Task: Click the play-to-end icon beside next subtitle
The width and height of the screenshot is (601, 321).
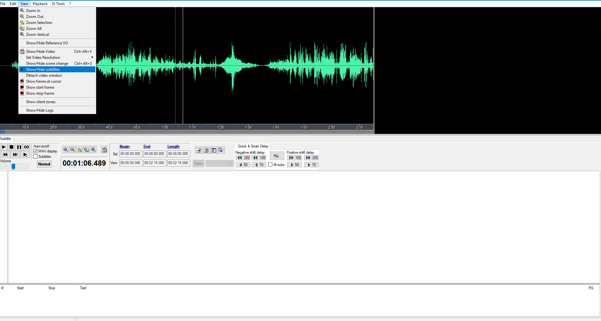Action: [25, 154]
